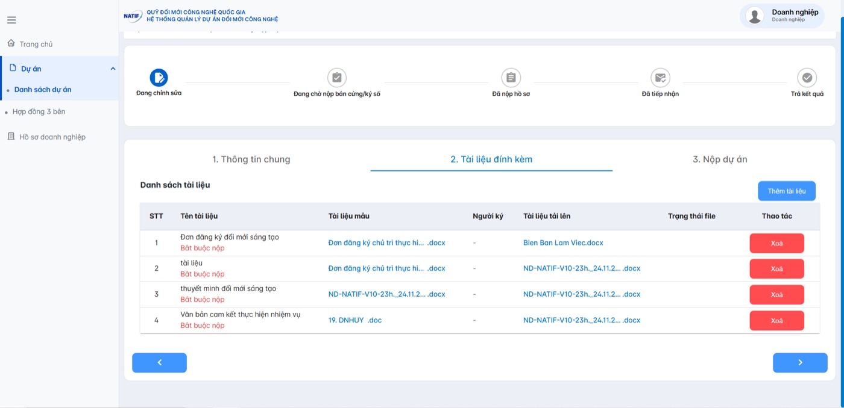Viewport: 844px width, 408px height.
Task: Click the user avatar icon
Action: click(755, 16)
